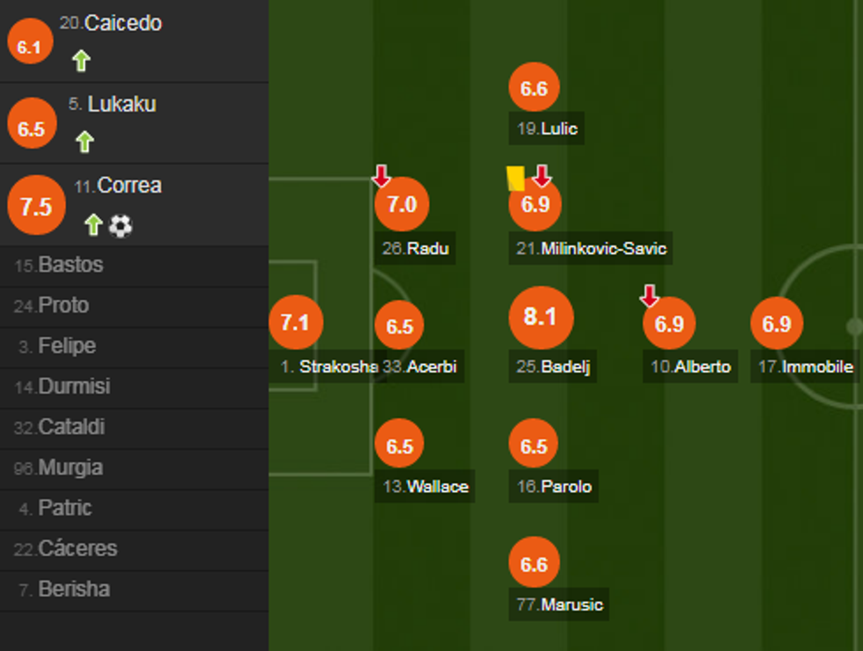Open substitute Proto's profile

click(63, 305)
